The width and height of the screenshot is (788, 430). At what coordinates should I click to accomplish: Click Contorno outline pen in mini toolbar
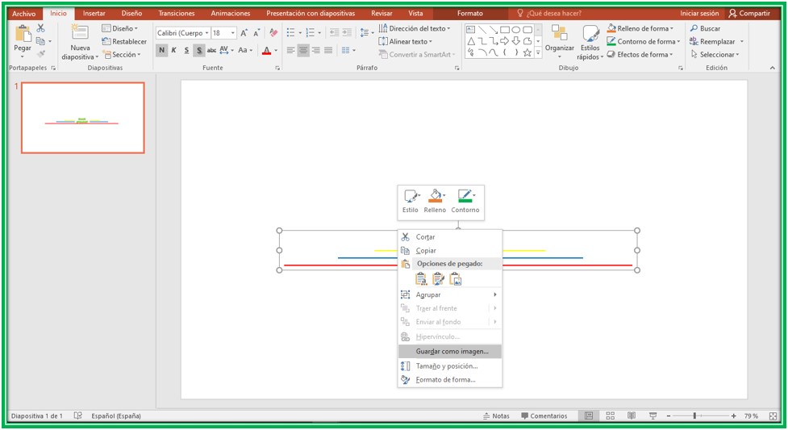(465, 201)
